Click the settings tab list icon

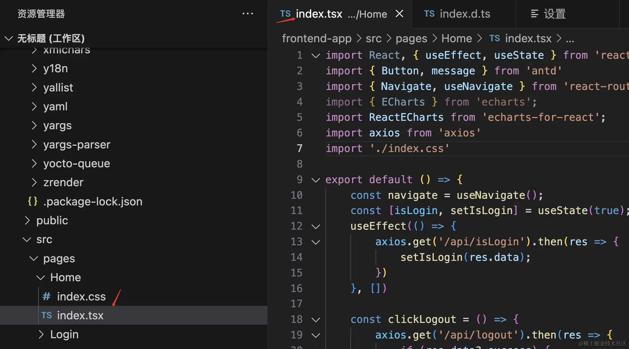pos(534,14)
